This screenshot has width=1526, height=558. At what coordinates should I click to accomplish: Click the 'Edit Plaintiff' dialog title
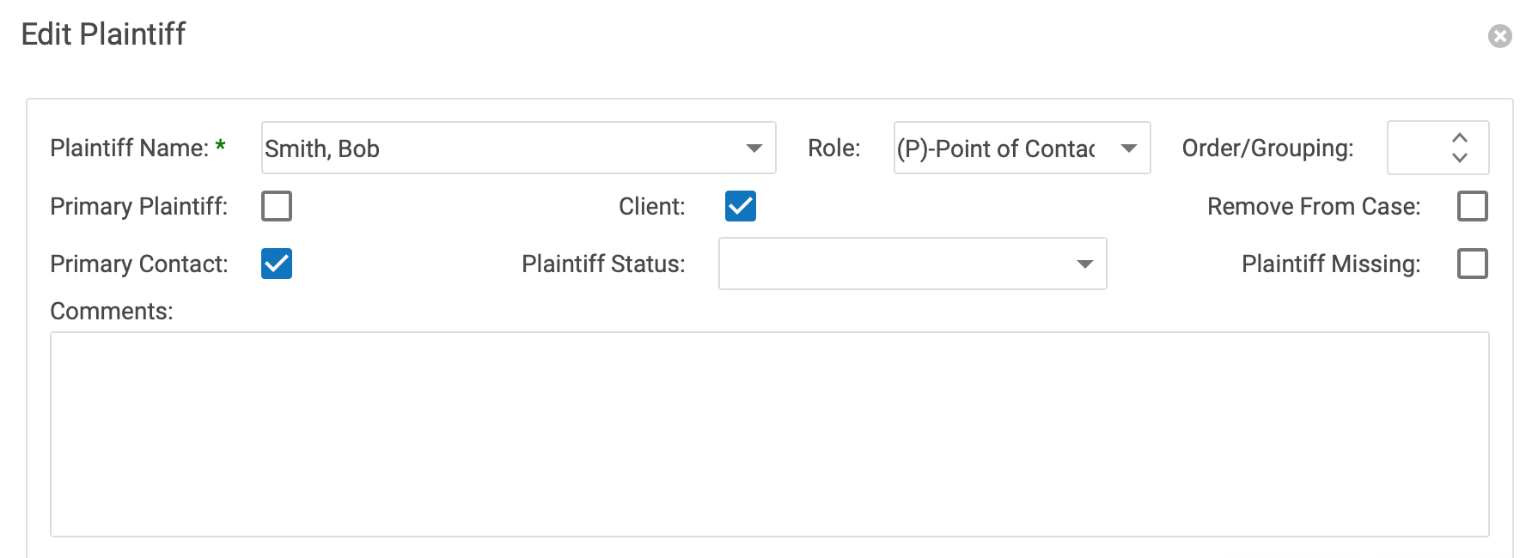[103, 34]
